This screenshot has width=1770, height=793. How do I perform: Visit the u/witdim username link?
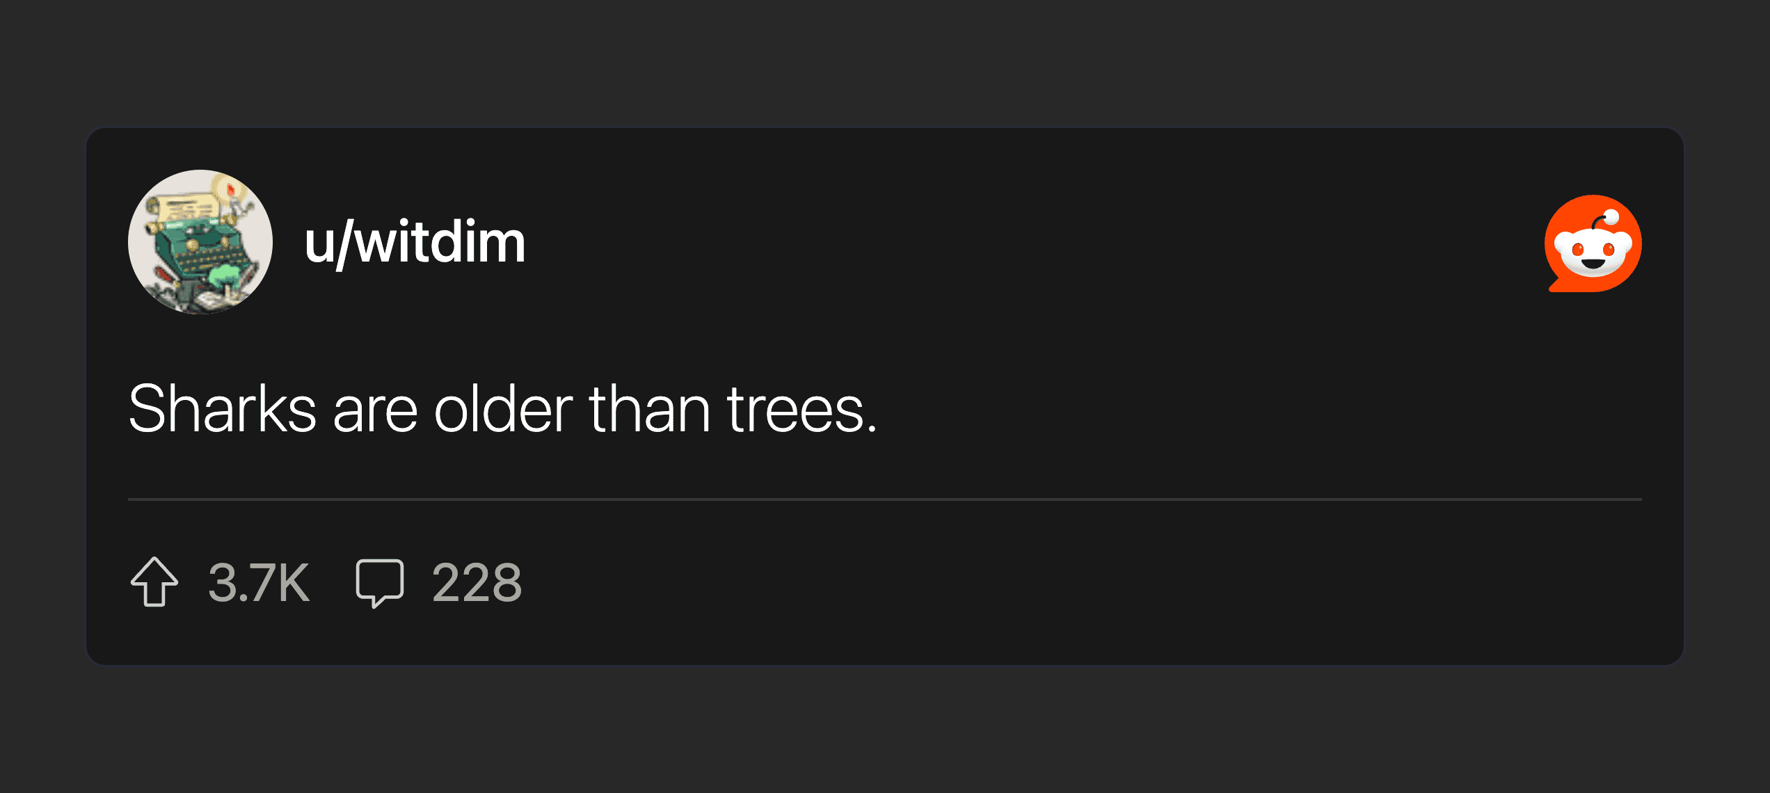tap(415, 242)
